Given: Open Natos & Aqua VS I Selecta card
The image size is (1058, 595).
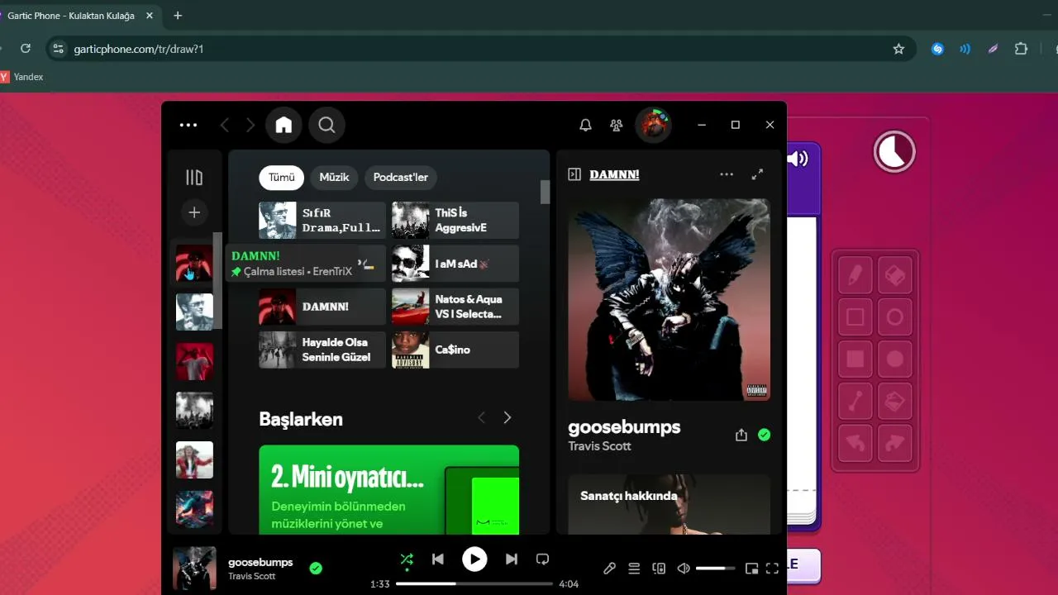Looking at the screenshot, I should [455, 307].
